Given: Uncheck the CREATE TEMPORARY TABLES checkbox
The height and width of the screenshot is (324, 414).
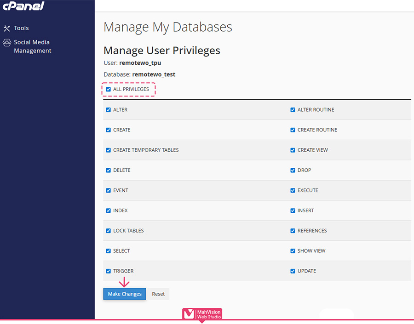Looking at the screenshot, I should (x=109, y=150).
